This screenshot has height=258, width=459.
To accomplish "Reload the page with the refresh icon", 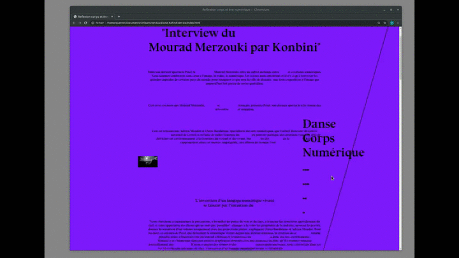I will point(87,22).
